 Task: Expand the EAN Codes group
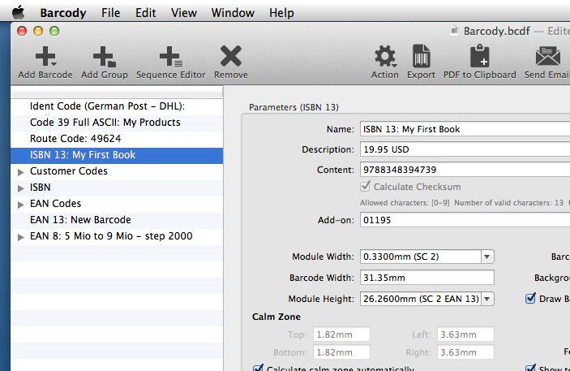point(21,204)
